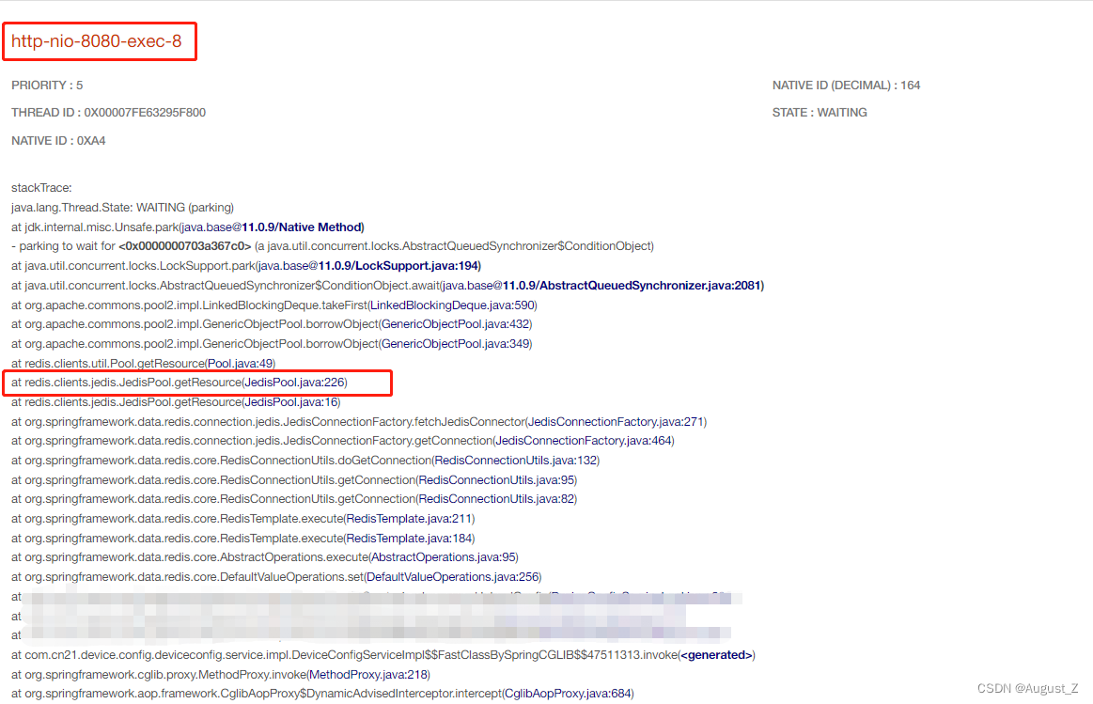Open the DefaultValueOperations.java:256 link
The width and height of the screenshot is (1093, 704).
point(458,576)
